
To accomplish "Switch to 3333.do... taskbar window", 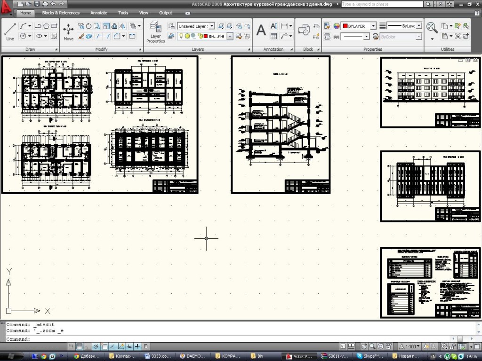I will tap(159, 356).
